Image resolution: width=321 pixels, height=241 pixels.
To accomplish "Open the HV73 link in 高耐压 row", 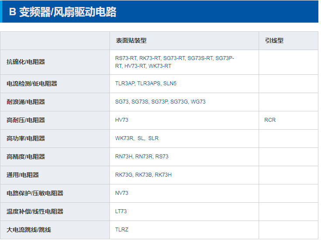I will (122, 120).
